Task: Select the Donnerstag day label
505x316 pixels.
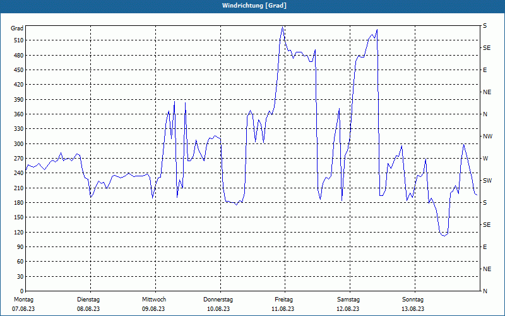Action: click(x=218, y=300)
